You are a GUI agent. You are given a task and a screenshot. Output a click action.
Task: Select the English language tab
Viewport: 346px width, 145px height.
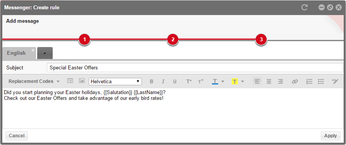coord(16,53)
